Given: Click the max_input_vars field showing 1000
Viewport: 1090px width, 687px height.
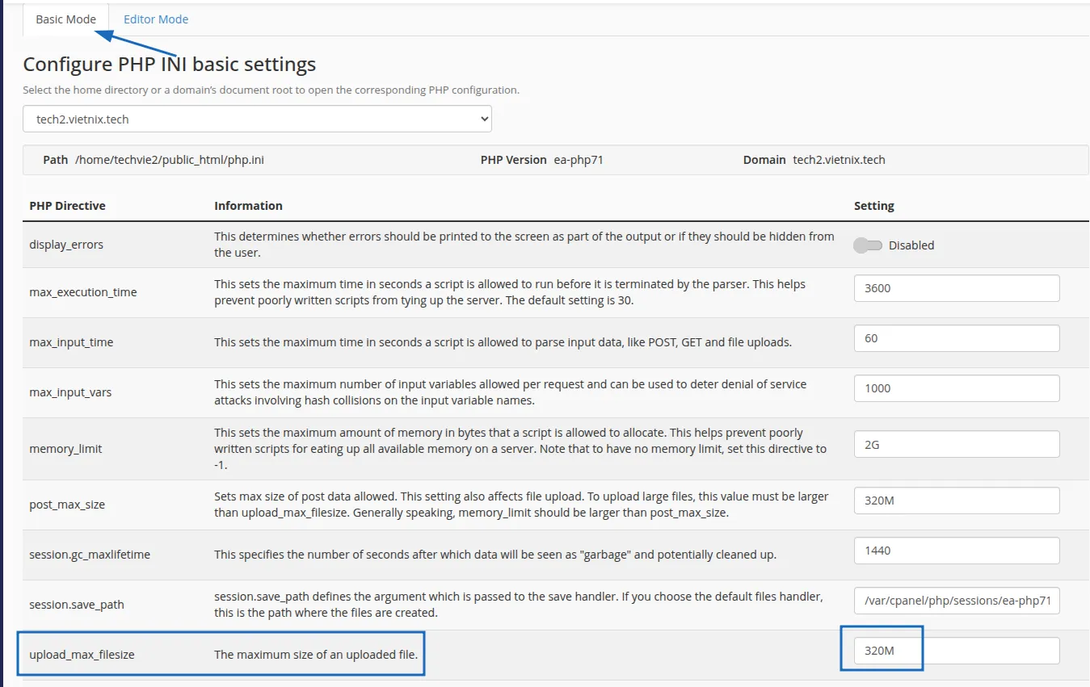Looking at the screenshot, I should 956,388.
